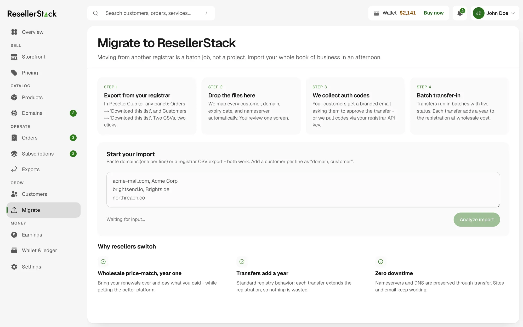This screenshot has height=327, width=523.
Task: Click the Orders badge showing 3
Action: point(73,138)
